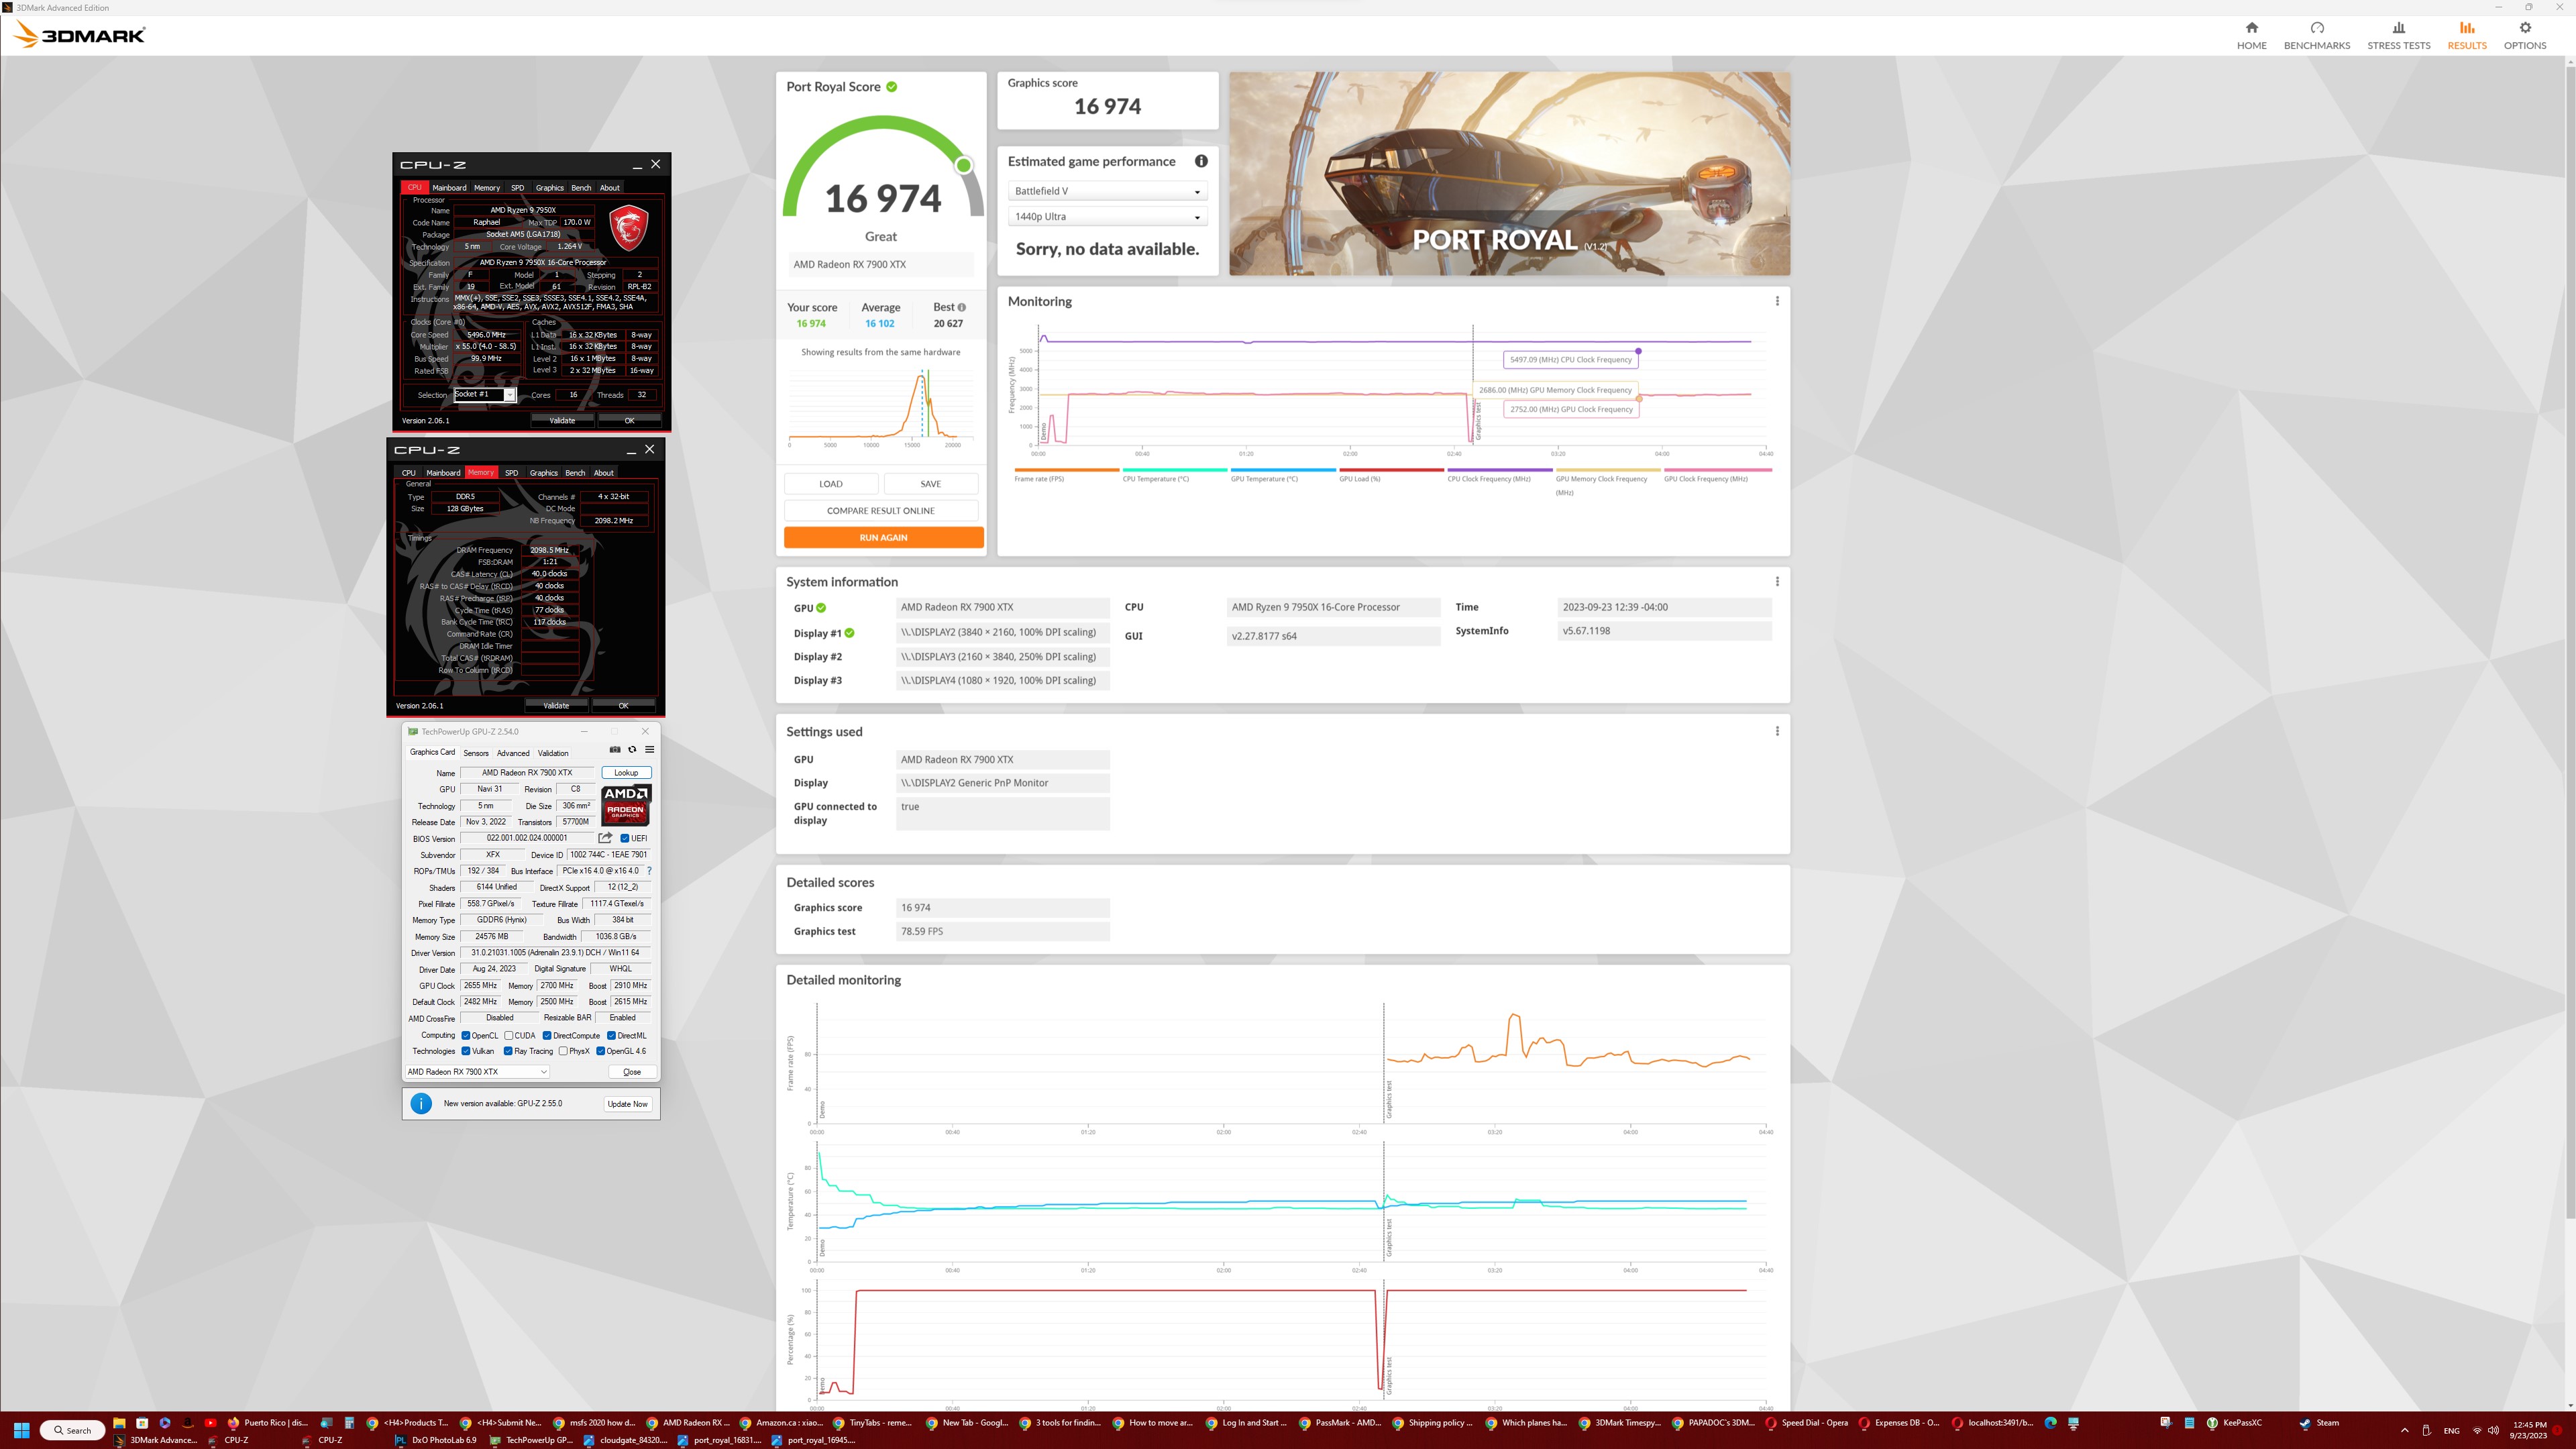Go to the 3DMark HOME section
This screenshot has width=2576, height=1449.
click(x=2251, y=35)
